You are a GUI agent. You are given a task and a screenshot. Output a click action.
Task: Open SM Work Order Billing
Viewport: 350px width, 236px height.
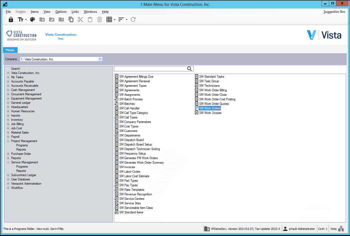pos(213,90)
